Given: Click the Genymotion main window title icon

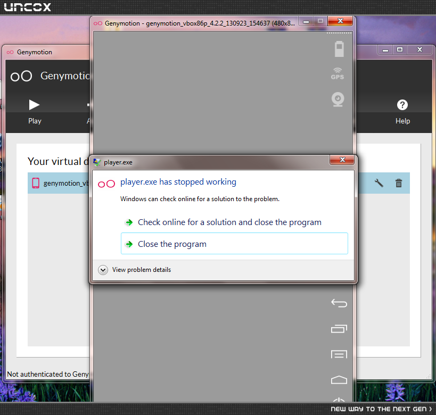Looking at the screenshot, I should tap(10, 52).
